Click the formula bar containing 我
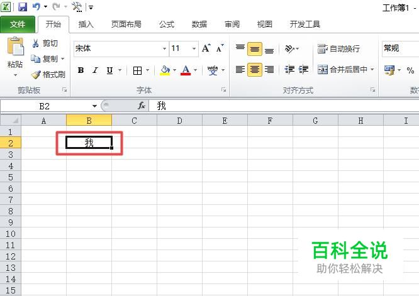The width and height of the screenshot is (419, 296). tap(284, 106)
